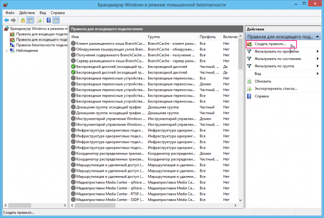Select Правила безопасности подключения in tree

pyautogui.click(x=42, y=45)
